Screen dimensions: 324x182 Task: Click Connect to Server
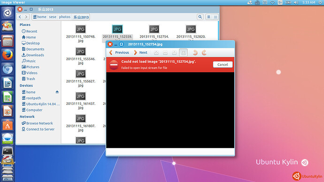38,129
